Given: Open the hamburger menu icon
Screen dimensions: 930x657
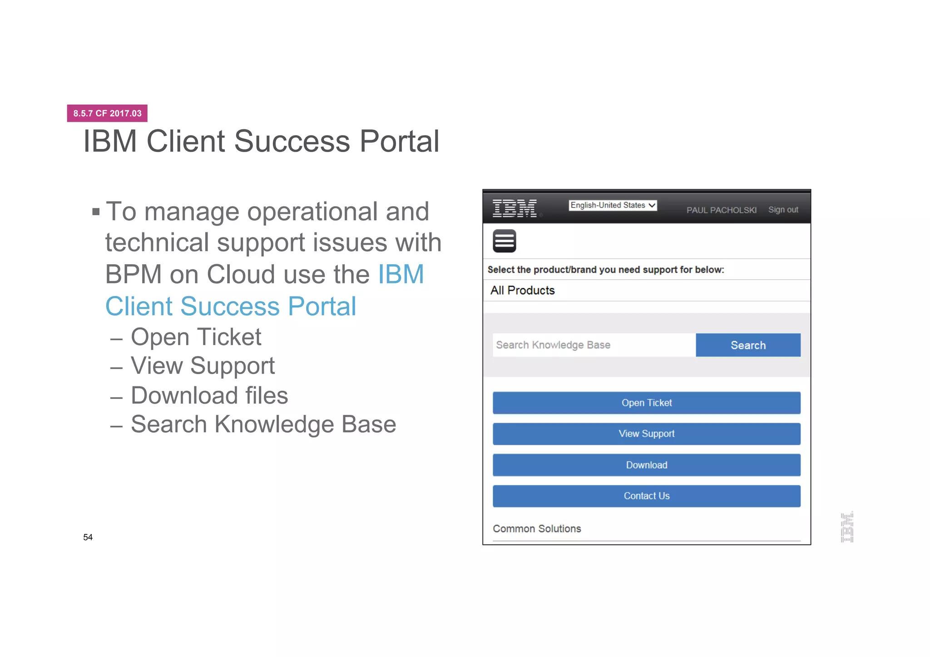Looking at the screenshot, I should coord(504,241).
